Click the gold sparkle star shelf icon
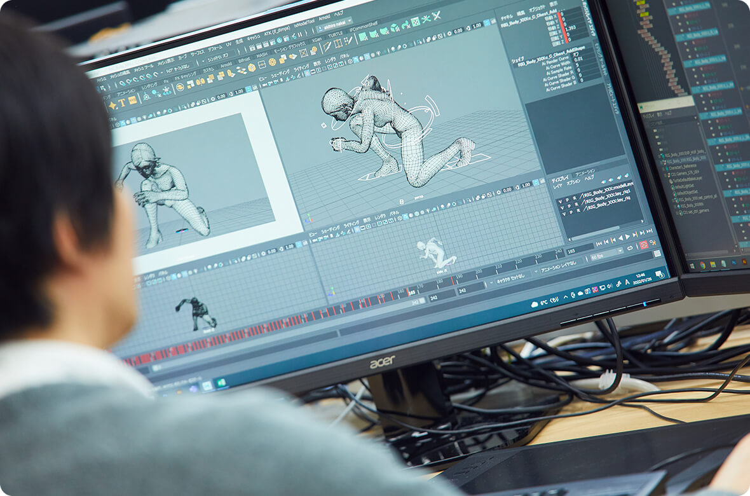 [113, 105]
